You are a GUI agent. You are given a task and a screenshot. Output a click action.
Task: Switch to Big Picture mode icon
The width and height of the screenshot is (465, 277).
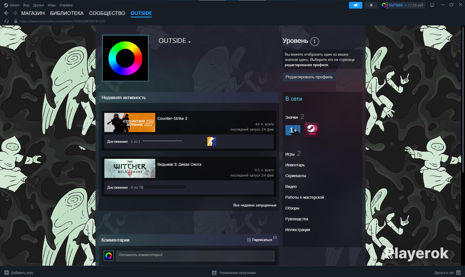432,5
